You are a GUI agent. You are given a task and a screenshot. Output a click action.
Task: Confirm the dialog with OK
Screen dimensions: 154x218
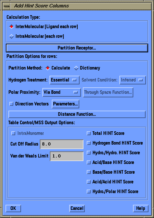click(13, 208)
